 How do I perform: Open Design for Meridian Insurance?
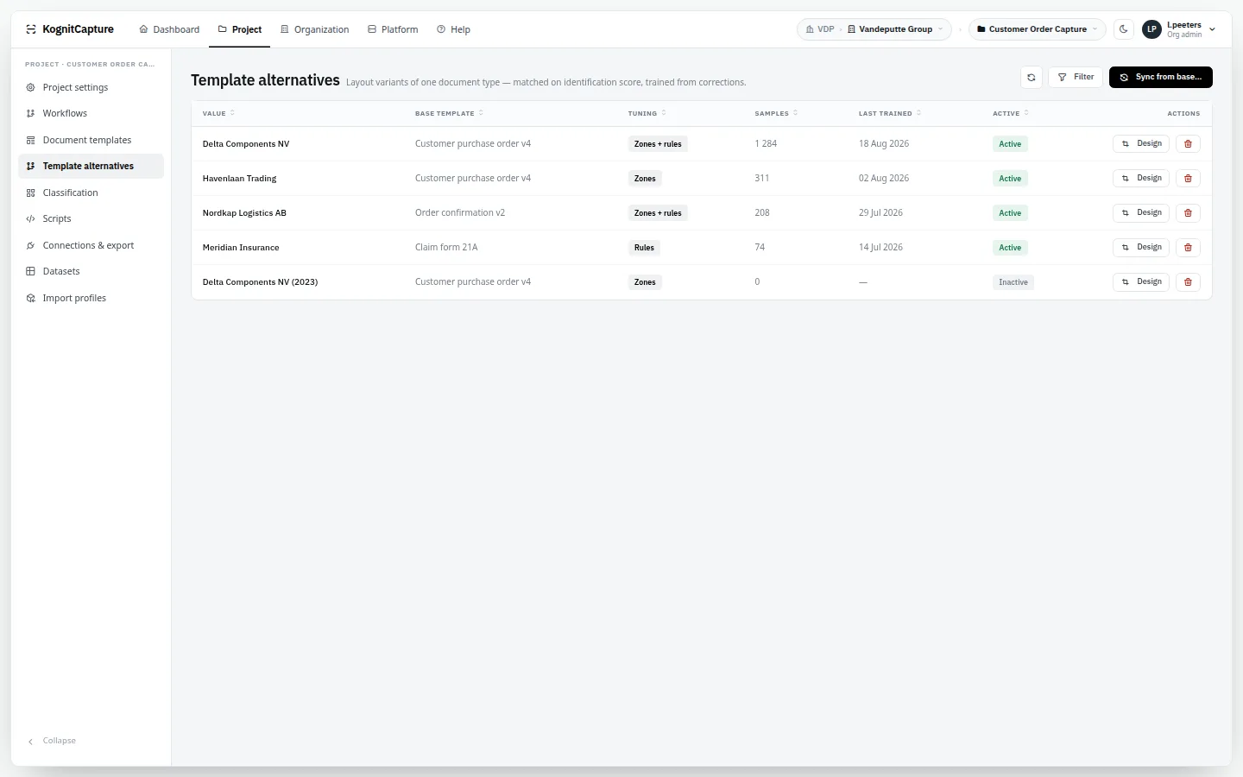(1140, 248)
